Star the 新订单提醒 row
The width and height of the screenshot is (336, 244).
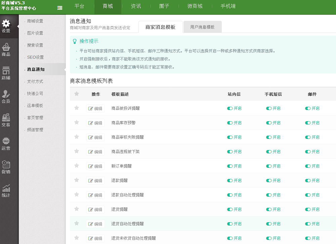[77, 166]
